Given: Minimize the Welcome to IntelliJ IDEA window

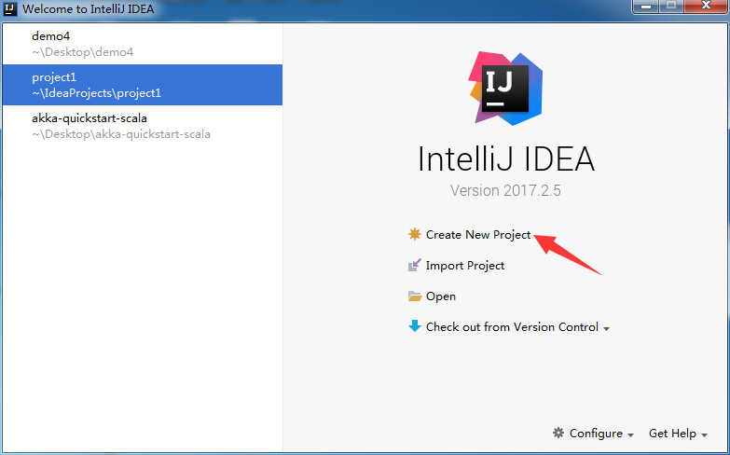Looking at the screenshot, I should [x=646, y=6].
